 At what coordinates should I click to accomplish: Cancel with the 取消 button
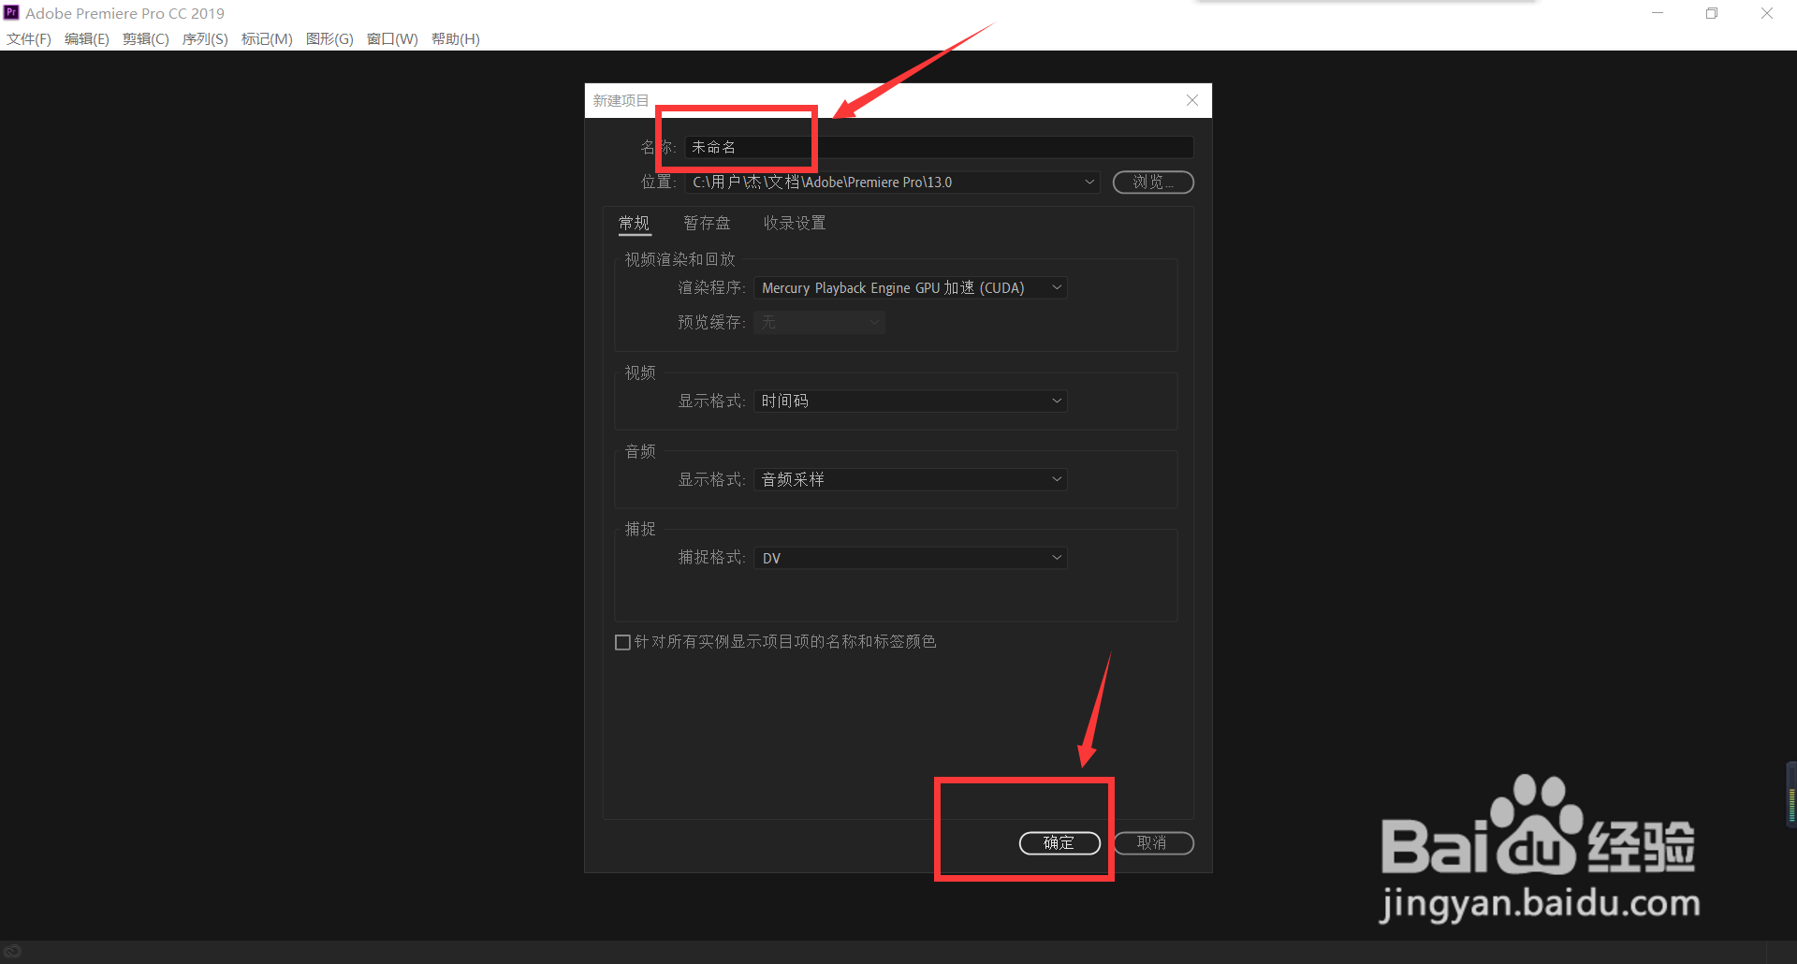click(x=1153, y=842)
